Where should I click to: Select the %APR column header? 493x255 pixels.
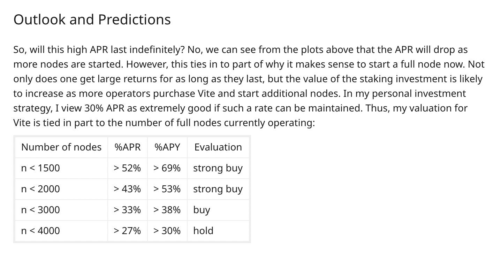click(127, 147)
